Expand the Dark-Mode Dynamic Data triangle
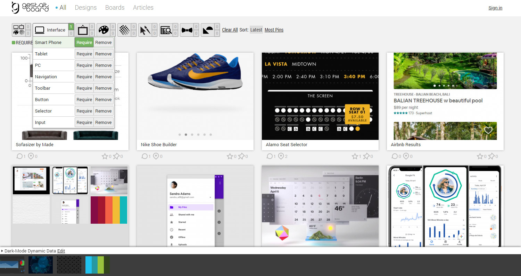521x276 pixels. [x=2, y=251]
